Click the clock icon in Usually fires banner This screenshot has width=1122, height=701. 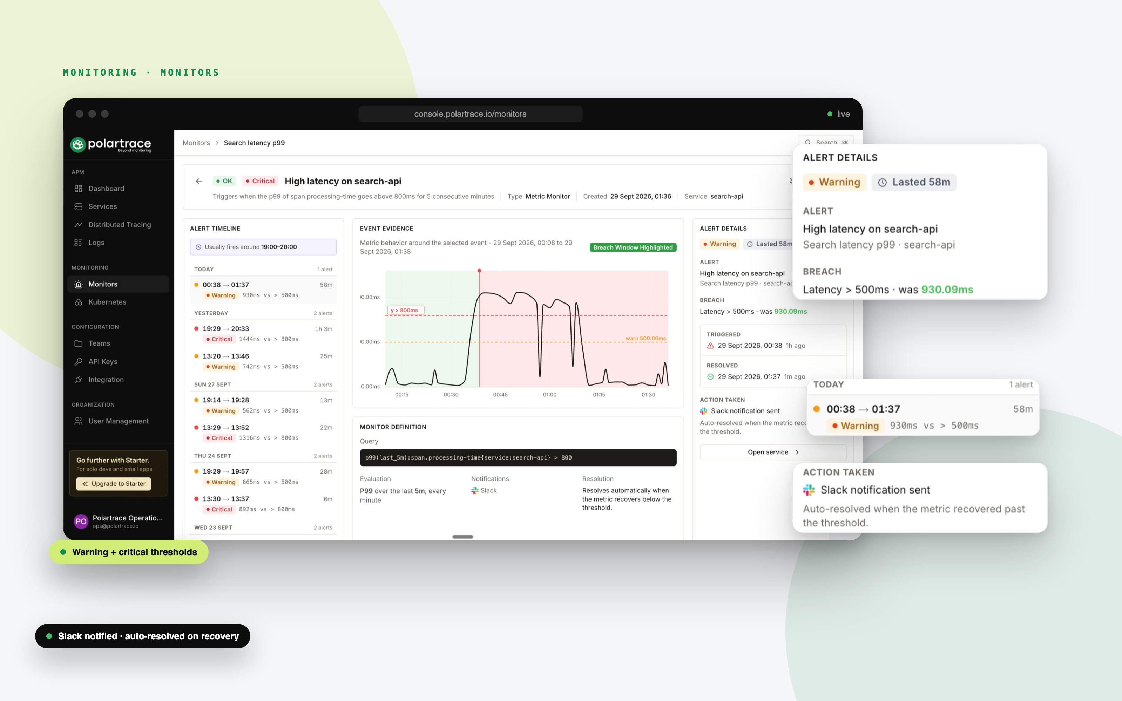click(x=198, y=247)
